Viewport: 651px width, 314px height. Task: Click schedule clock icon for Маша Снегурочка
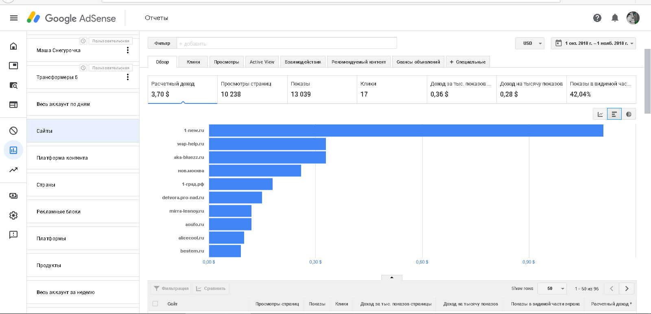(83, 41)
